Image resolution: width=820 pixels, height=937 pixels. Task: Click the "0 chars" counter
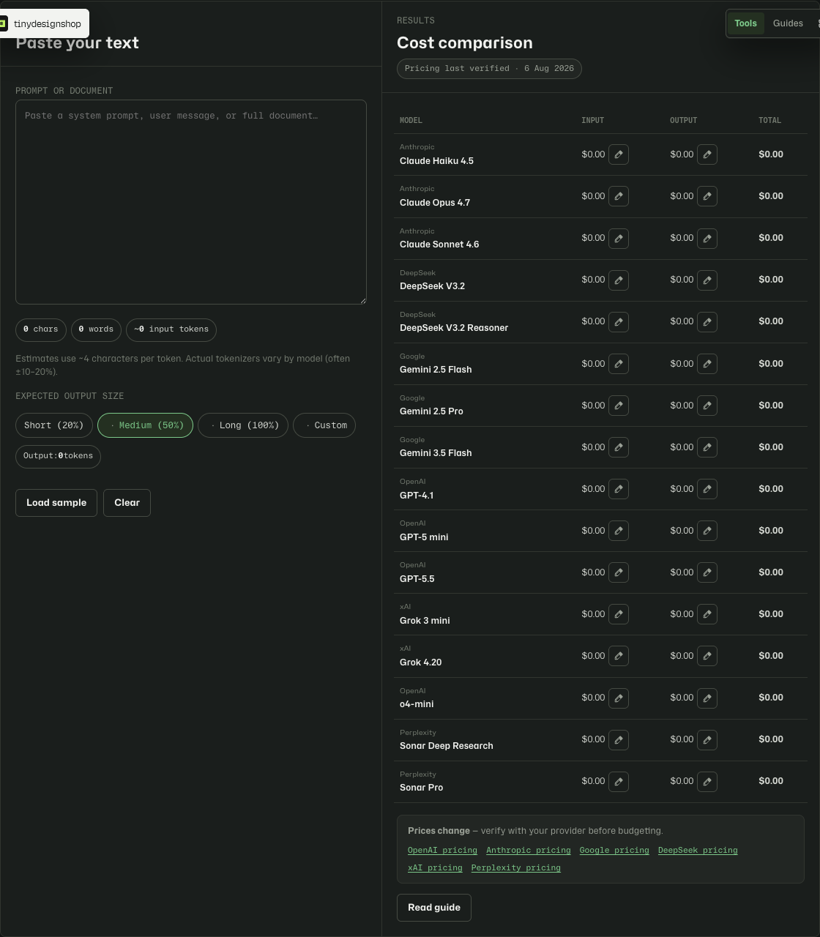tap(41, 329)
